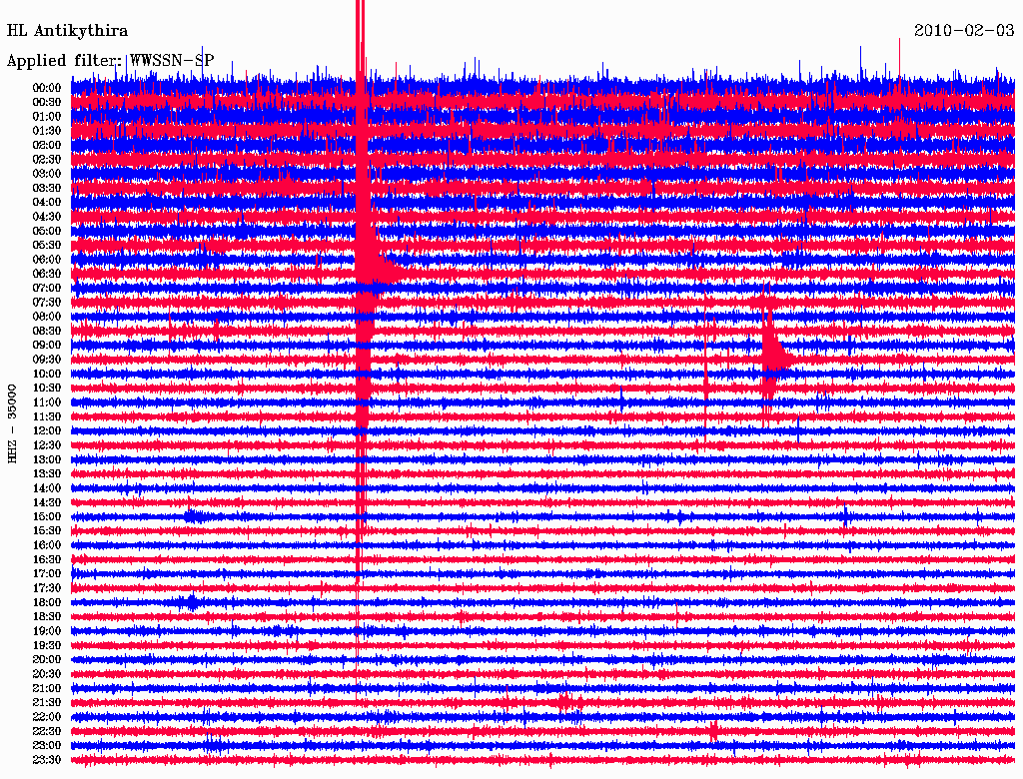Select the 09:30 time label
This screenshot has height=779, width=1023.
coord(47,360)
